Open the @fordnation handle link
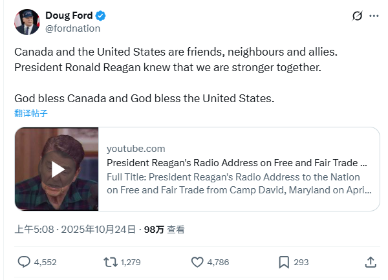 tap(72, 28)
